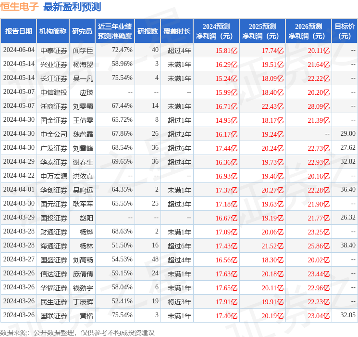Viewport: 358px width, 337px height.
Task: Click analyst name 庞倩倩
Action: [83, 273]
